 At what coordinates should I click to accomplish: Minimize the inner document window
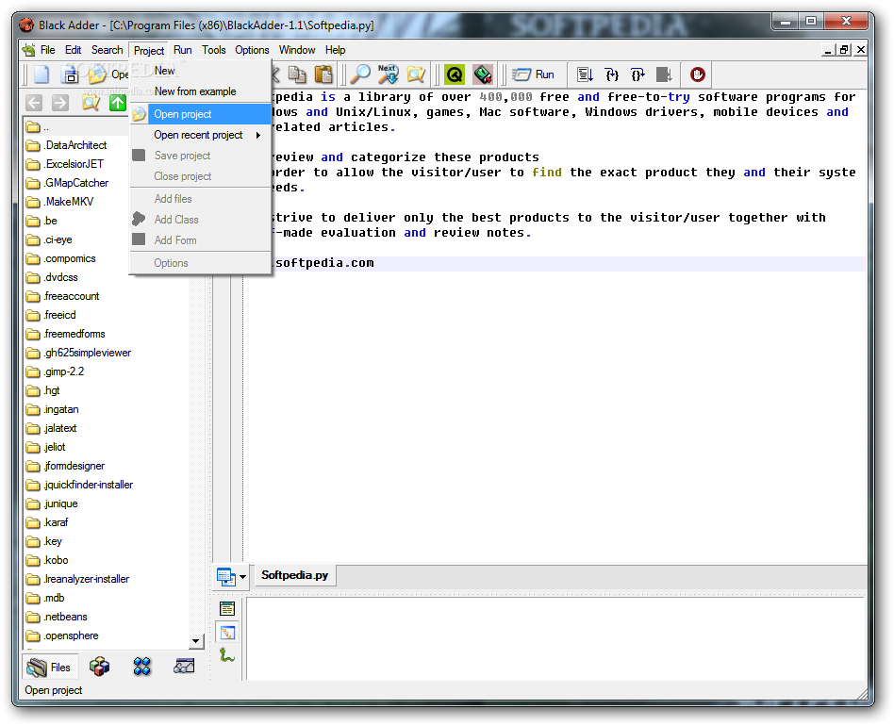pos(828,50)
